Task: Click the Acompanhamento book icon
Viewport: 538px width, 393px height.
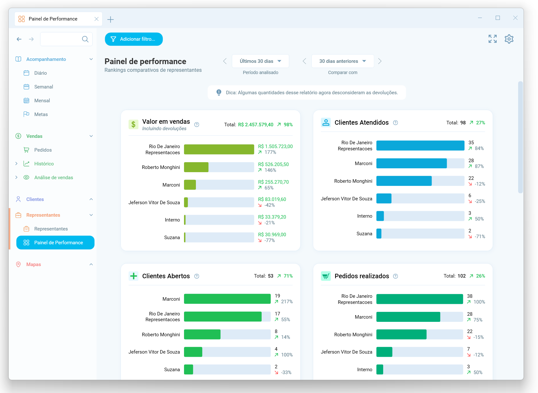Action: tap(18, 59)
